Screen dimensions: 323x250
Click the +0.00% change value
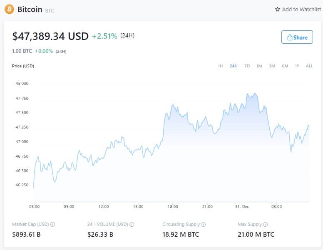pyautogui.click(x=44, y=51)
